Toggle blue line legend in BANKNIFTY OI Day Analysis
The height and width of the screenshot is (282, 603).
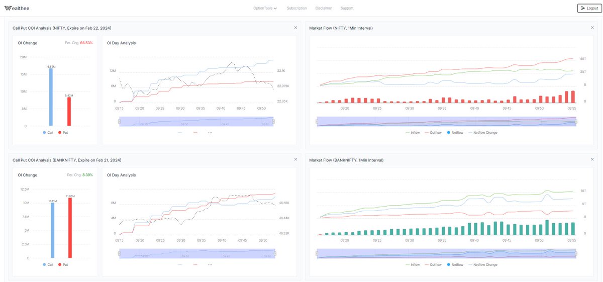pos(180,264)
